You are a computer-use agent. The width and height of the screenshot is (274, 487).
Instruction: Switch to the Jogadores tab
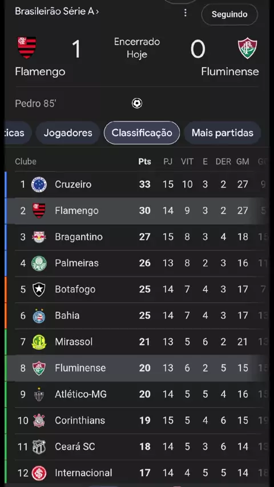(68, 133)
